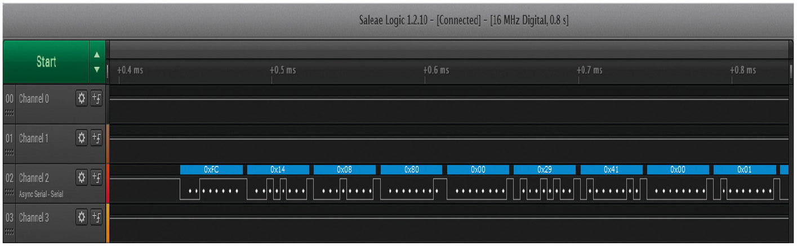The image size is (797, 246).
Task: Grab Channel 0 drag handle dots
Action: [x=9, y=112]
